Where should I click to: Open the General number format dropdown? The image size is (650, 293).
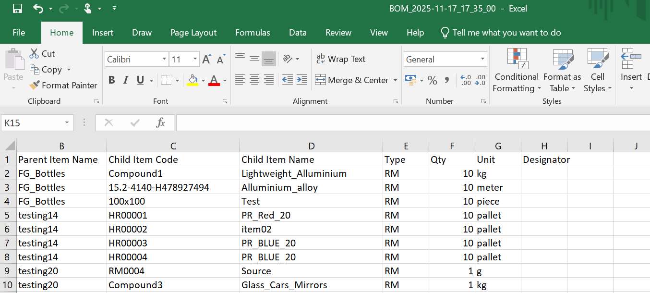(482, 60)
